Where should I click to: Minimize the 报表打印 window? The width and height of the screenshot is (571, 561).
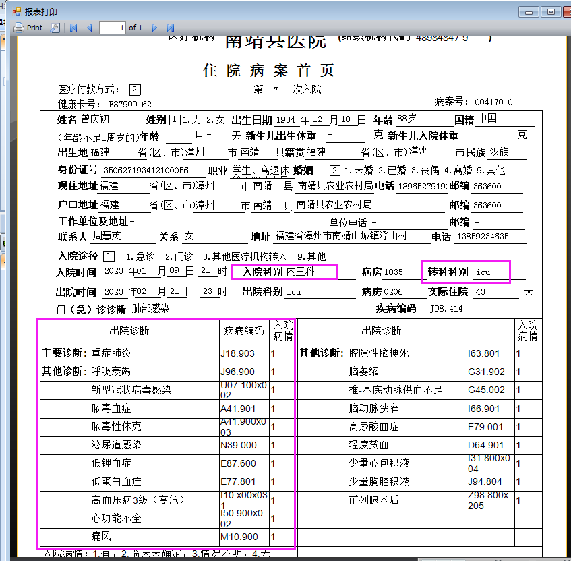529,12
